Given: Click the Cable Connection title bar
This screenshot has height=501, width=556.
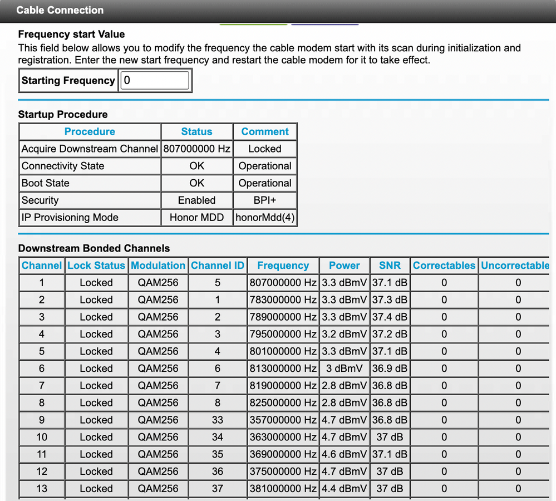Looking at the screenshot, I should [60, 10].
